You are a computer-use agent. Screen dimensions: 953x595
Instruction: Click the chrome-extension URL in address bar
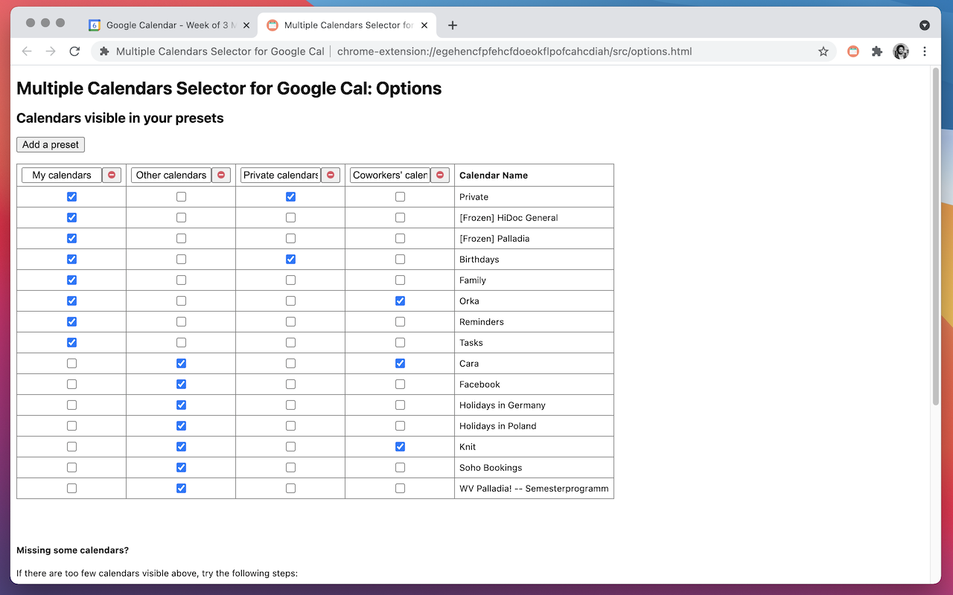514,51
